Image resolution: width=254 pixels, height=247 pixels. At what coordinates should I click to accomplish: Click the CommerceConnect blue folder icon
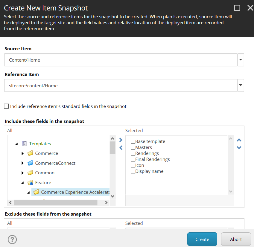pos(30,163)
